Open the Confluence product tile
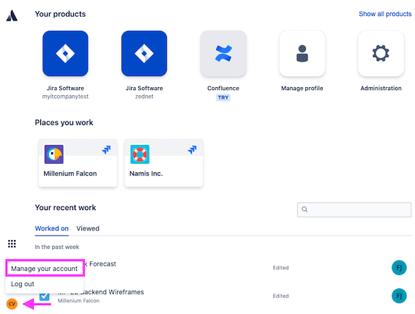Screen dimensions: 415x314 tap(223, 53)
